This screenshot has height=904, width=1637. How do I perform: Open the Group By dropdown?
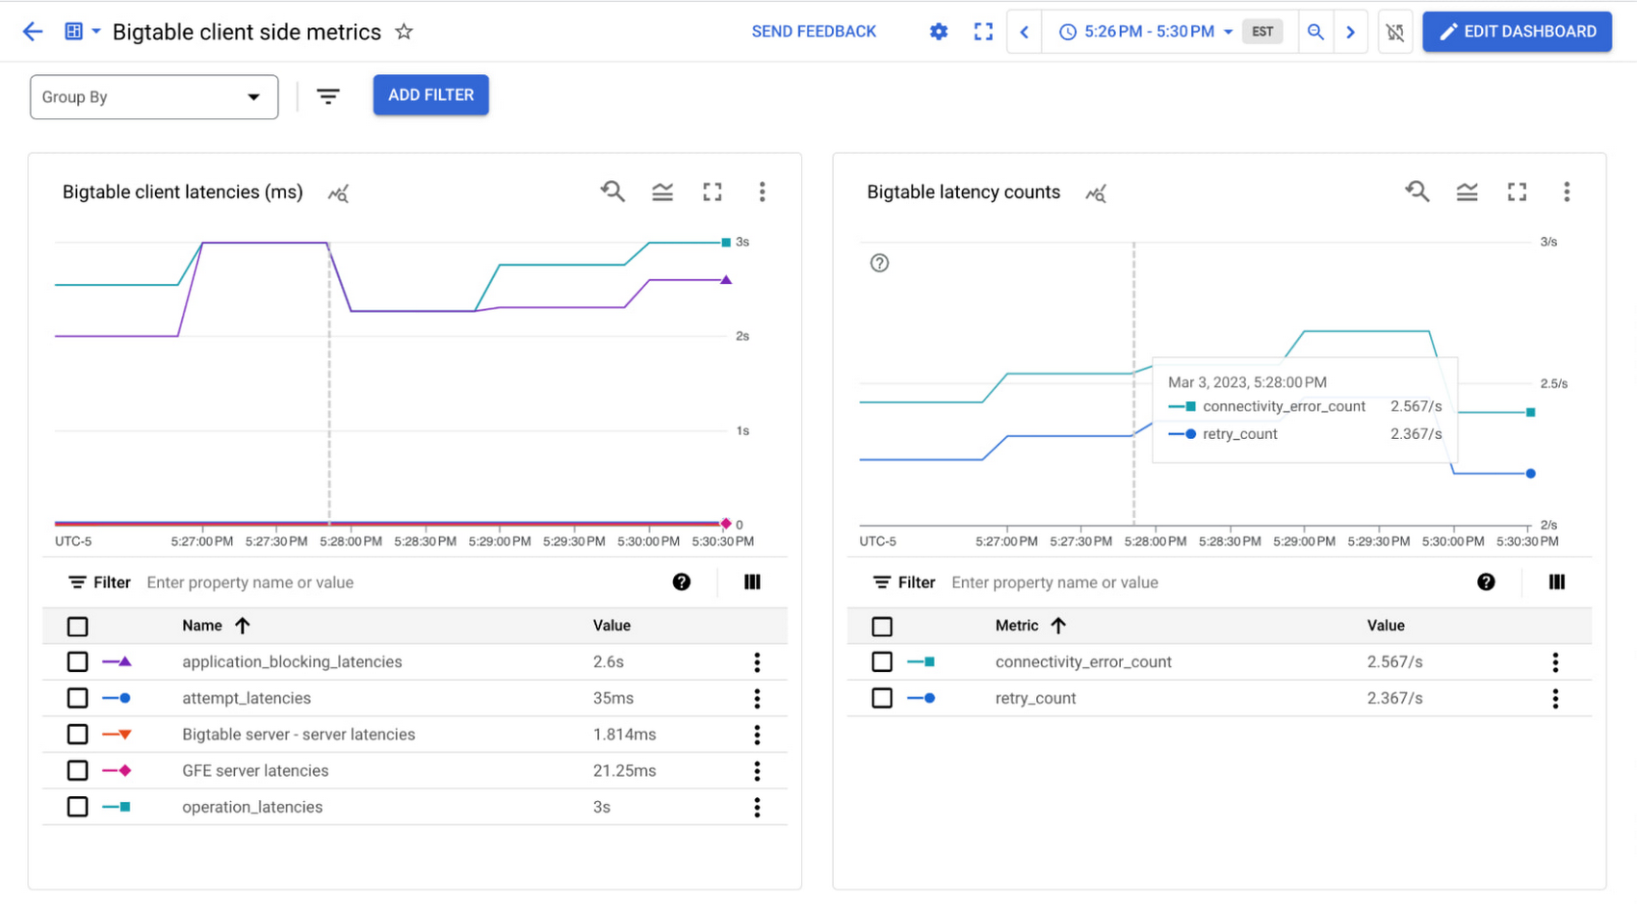click(x=154, y=97)
